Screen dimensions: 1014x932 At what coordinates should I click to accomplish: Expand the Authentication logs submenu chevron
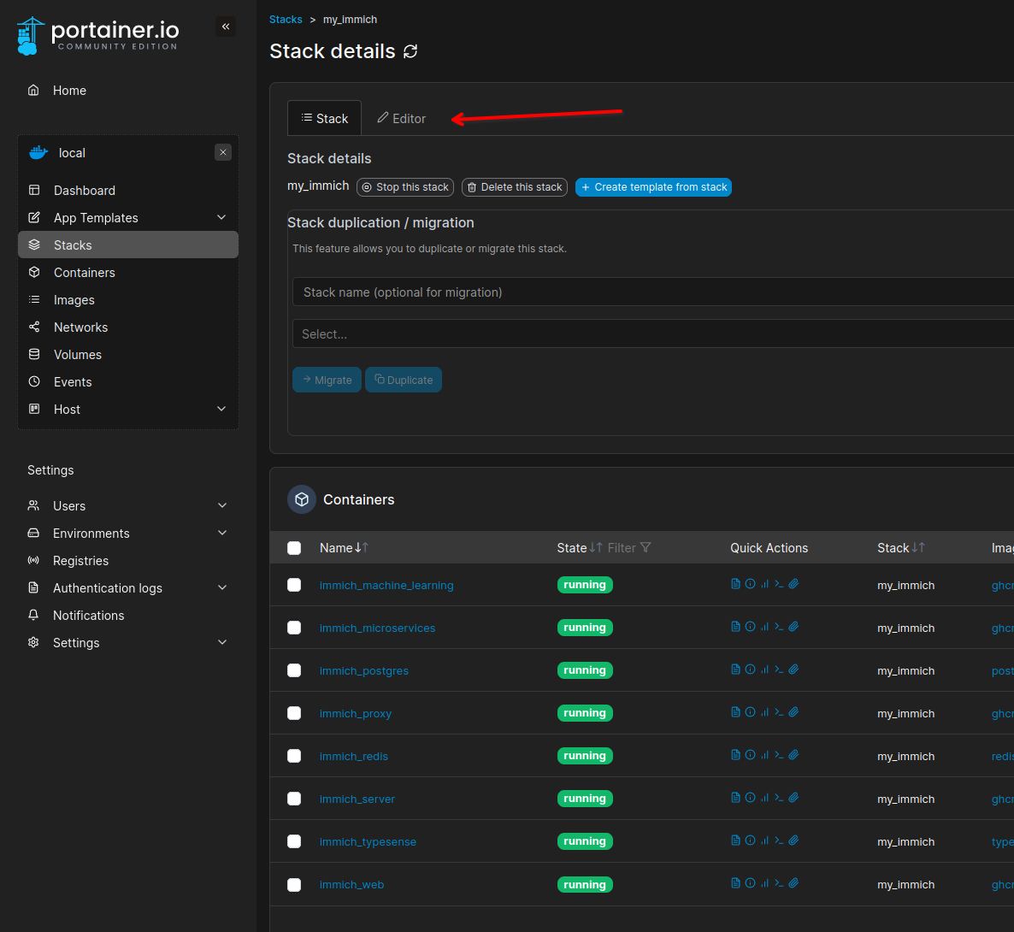(x=222, y=587)
